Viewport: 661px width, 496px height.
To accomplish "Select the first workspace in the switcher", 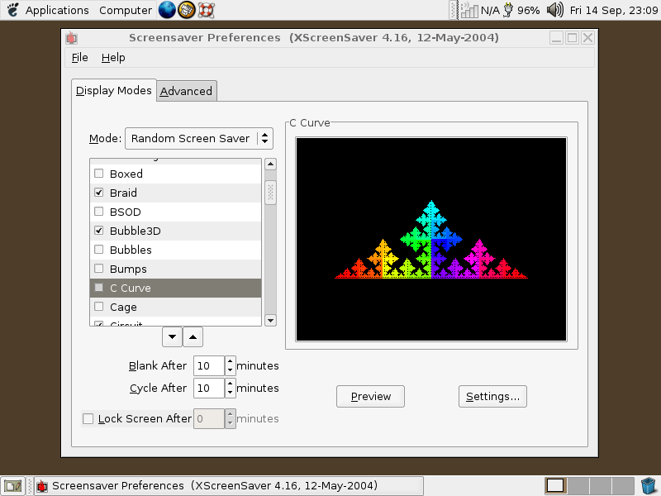I will (555, 486).
